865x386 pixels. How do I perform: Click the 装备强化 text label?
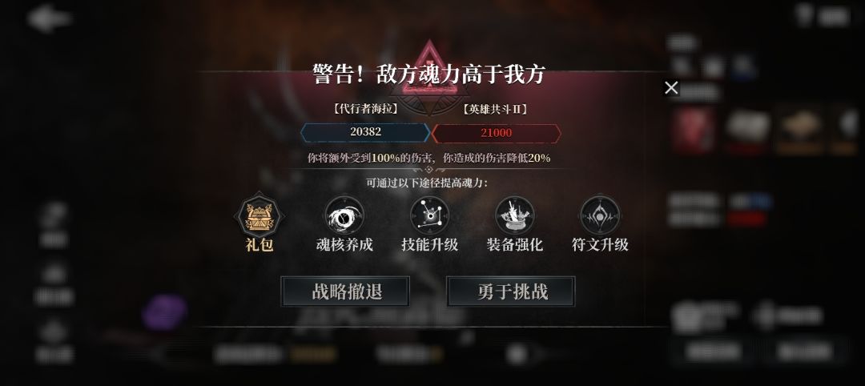pyautogui.click(x=515, y=244)
